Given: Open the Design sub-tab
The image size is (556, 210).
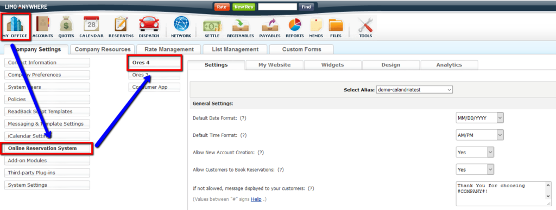Looking at the screenshot, I should (x=391, y=65).
